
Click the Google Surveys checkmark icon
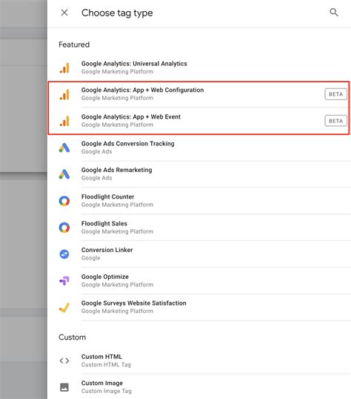(64, 307)
